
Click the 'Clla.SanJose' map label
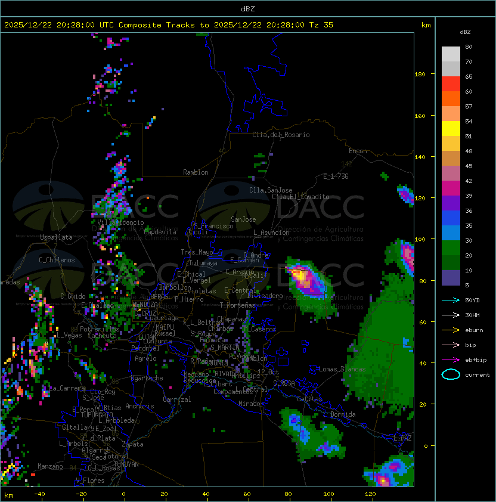click(x=271, y=190)
